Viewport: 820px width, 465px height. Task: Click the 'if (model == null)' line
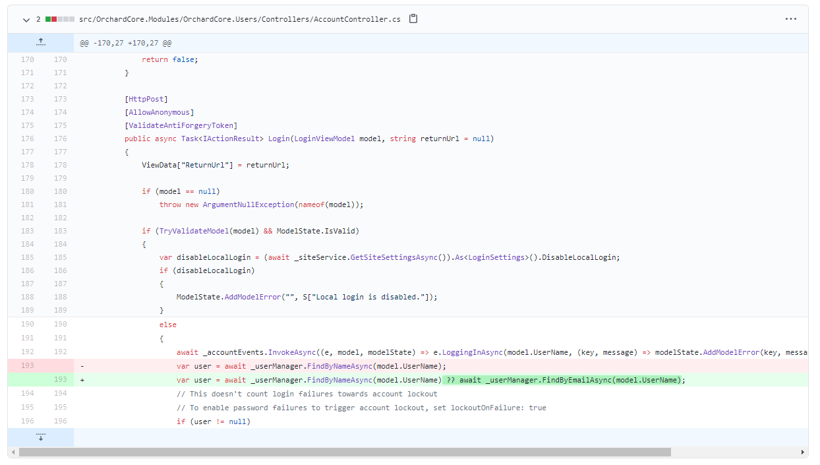[181, 191]
